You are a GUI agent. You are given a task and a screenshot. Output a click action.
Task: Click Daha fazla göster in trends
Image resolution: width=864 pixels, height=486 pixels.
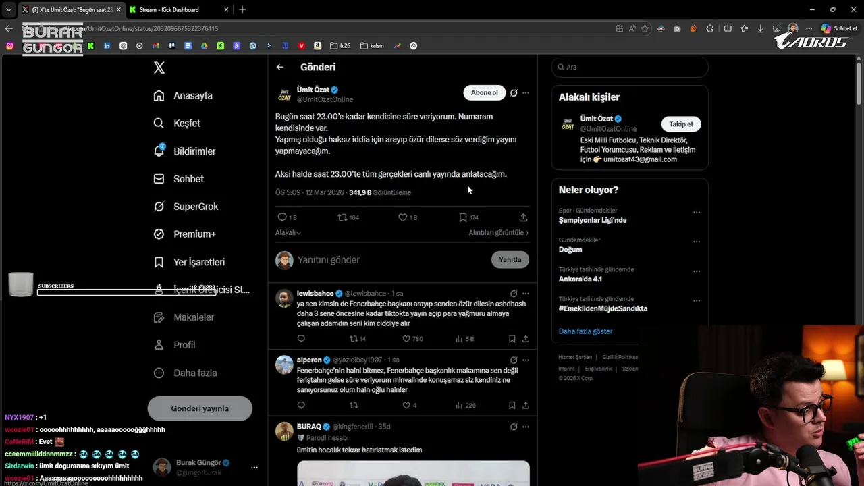pyautogui.click(x=585, y=331)
